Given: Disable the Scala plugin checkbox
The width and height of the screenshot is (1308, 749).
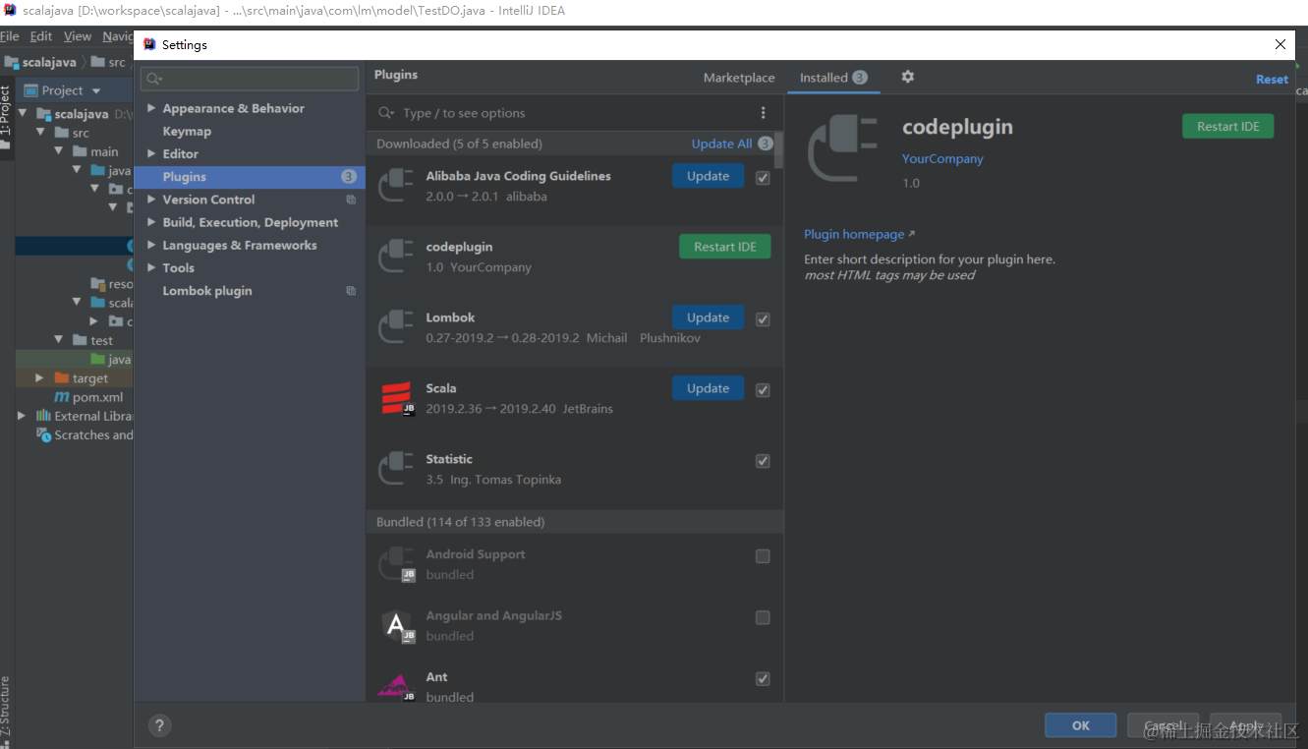Looking at the screenshot, I should pos(763,390).
